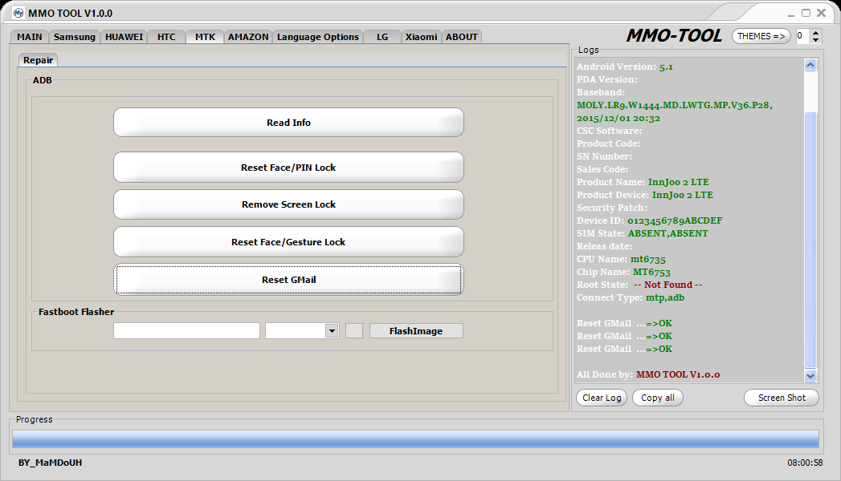Click the SIM State ABSENT,ABSENT log line
This screenshot has width=841, height=481.
click(x=642, y=233)
